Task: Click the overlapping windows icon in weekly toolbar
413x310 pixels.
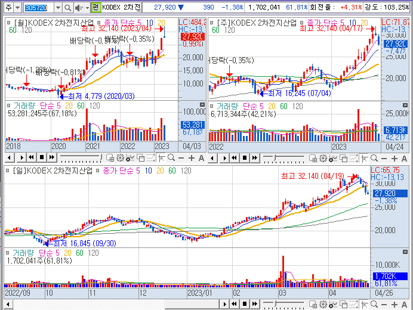Action: (343, 159)
